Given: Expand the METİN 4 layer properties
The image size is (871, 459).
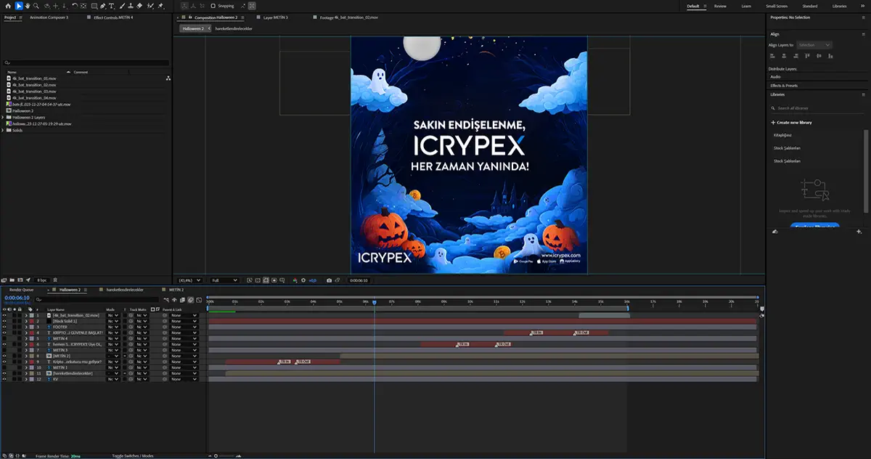Looking at the screenshot, I should (x=26, y=338).
